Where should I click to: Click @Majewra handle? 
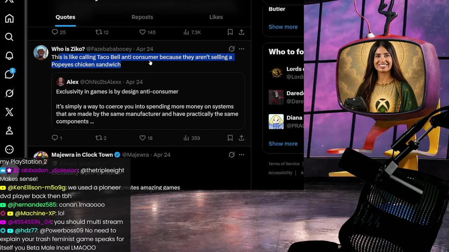click(135, 155)
